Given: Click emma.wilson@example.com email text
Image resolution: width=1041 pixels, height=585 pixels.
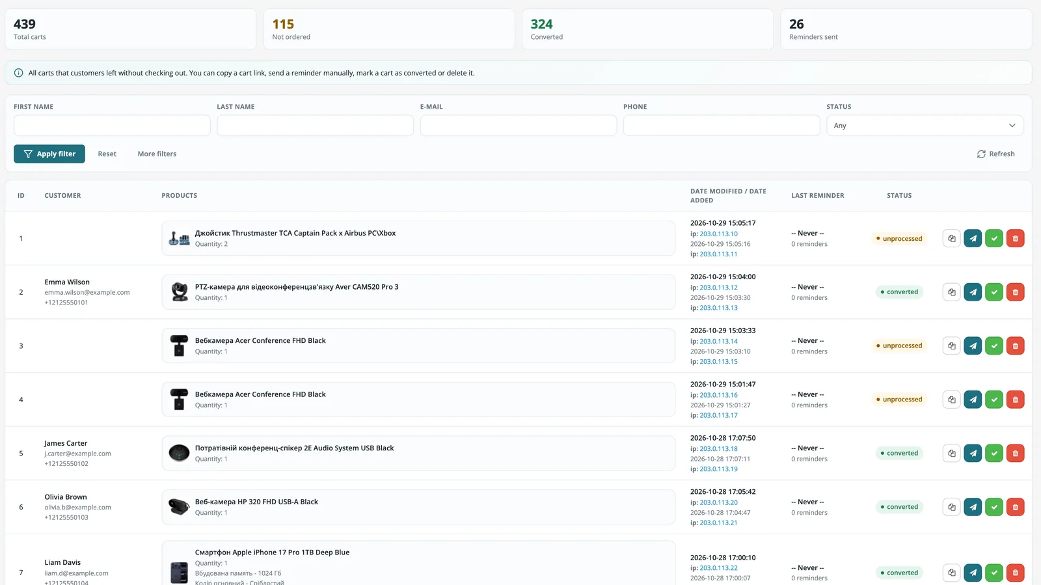Looking at the screenshot, I should pyautogui.click(x=87, y=292).
